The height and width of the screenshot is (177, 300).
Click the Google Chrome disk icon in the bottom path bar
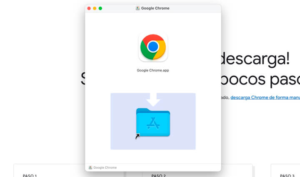(90, 167)
